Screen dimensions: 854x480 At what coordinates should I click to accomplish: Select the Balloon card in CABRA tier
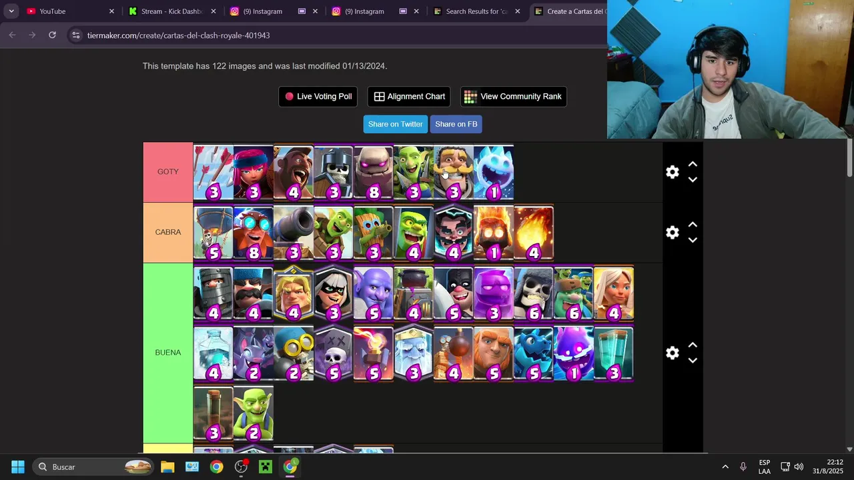(213, 233)
